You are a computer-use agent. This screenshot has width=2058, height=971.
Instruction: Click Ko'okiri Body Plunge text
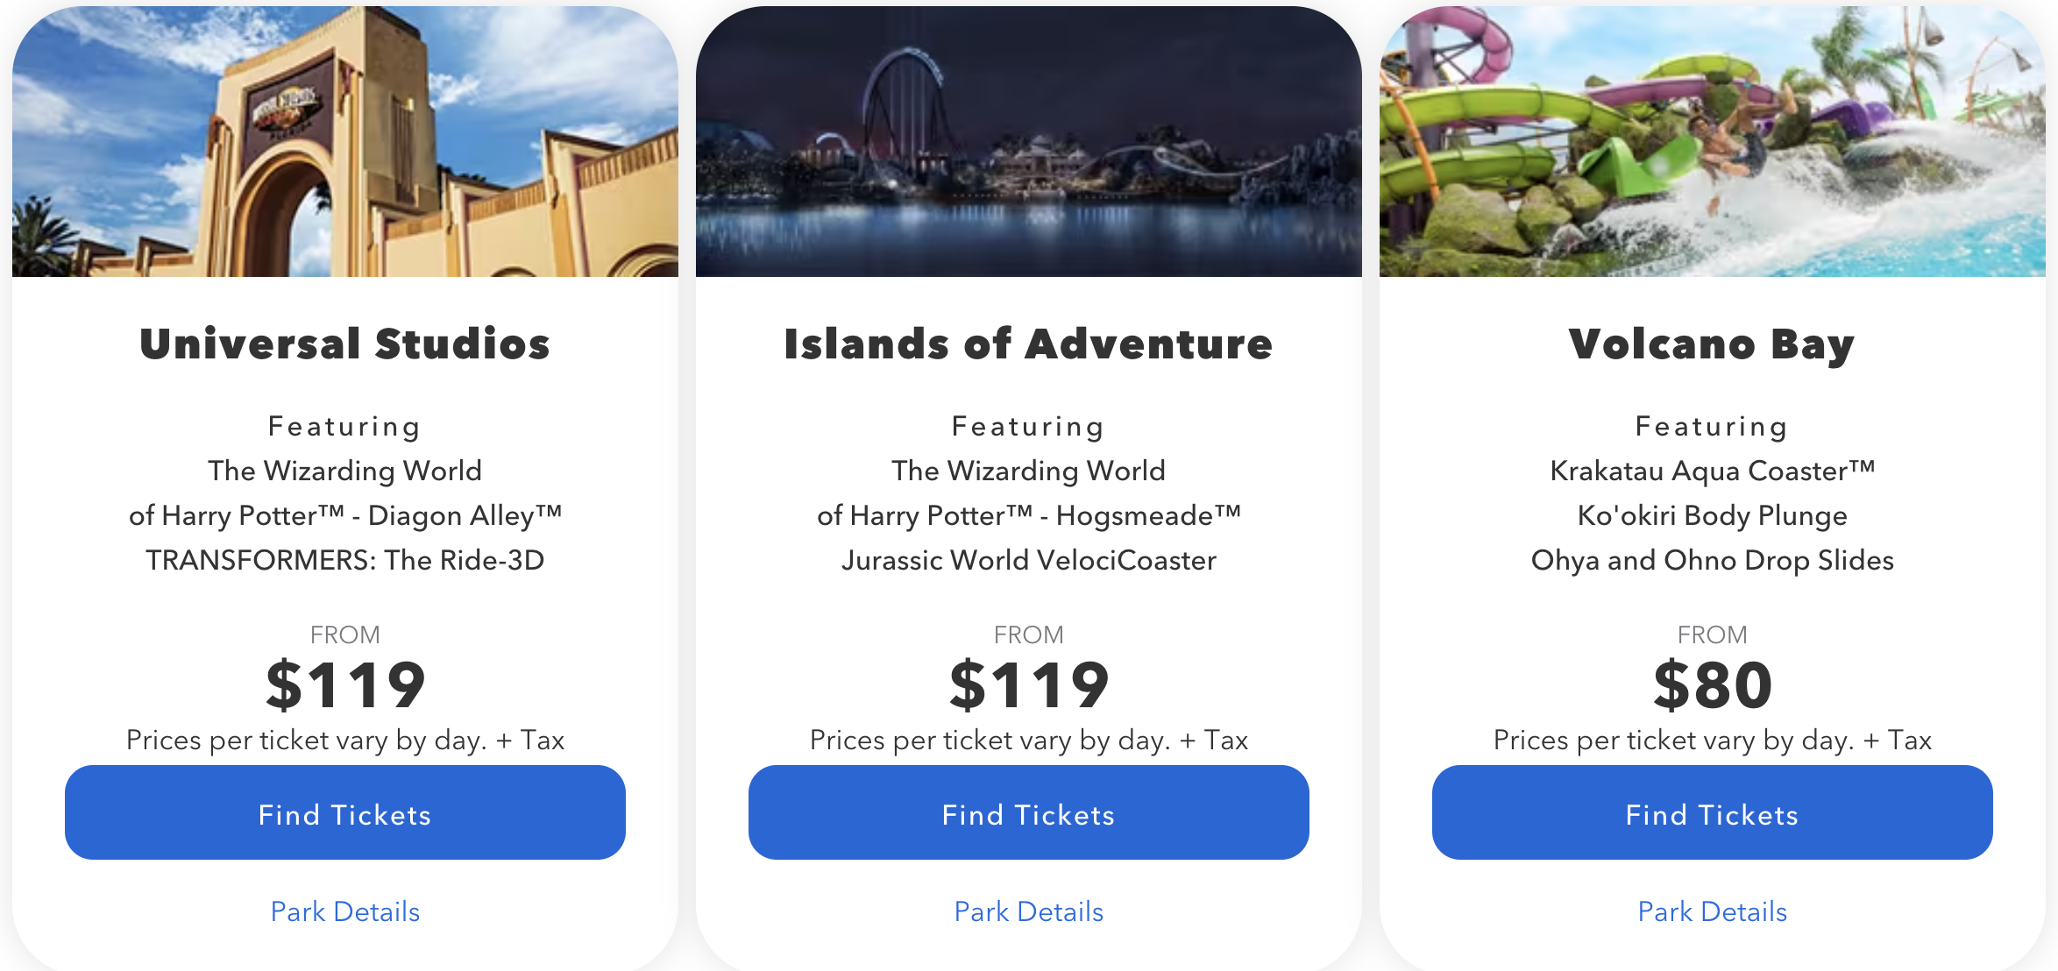(x=1713, y=515)
